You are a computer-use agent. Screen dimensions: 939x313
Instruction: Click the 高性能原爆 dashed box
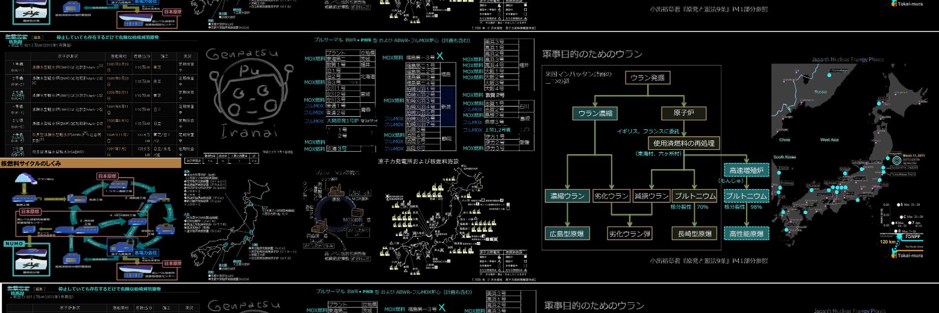[746, 234]
